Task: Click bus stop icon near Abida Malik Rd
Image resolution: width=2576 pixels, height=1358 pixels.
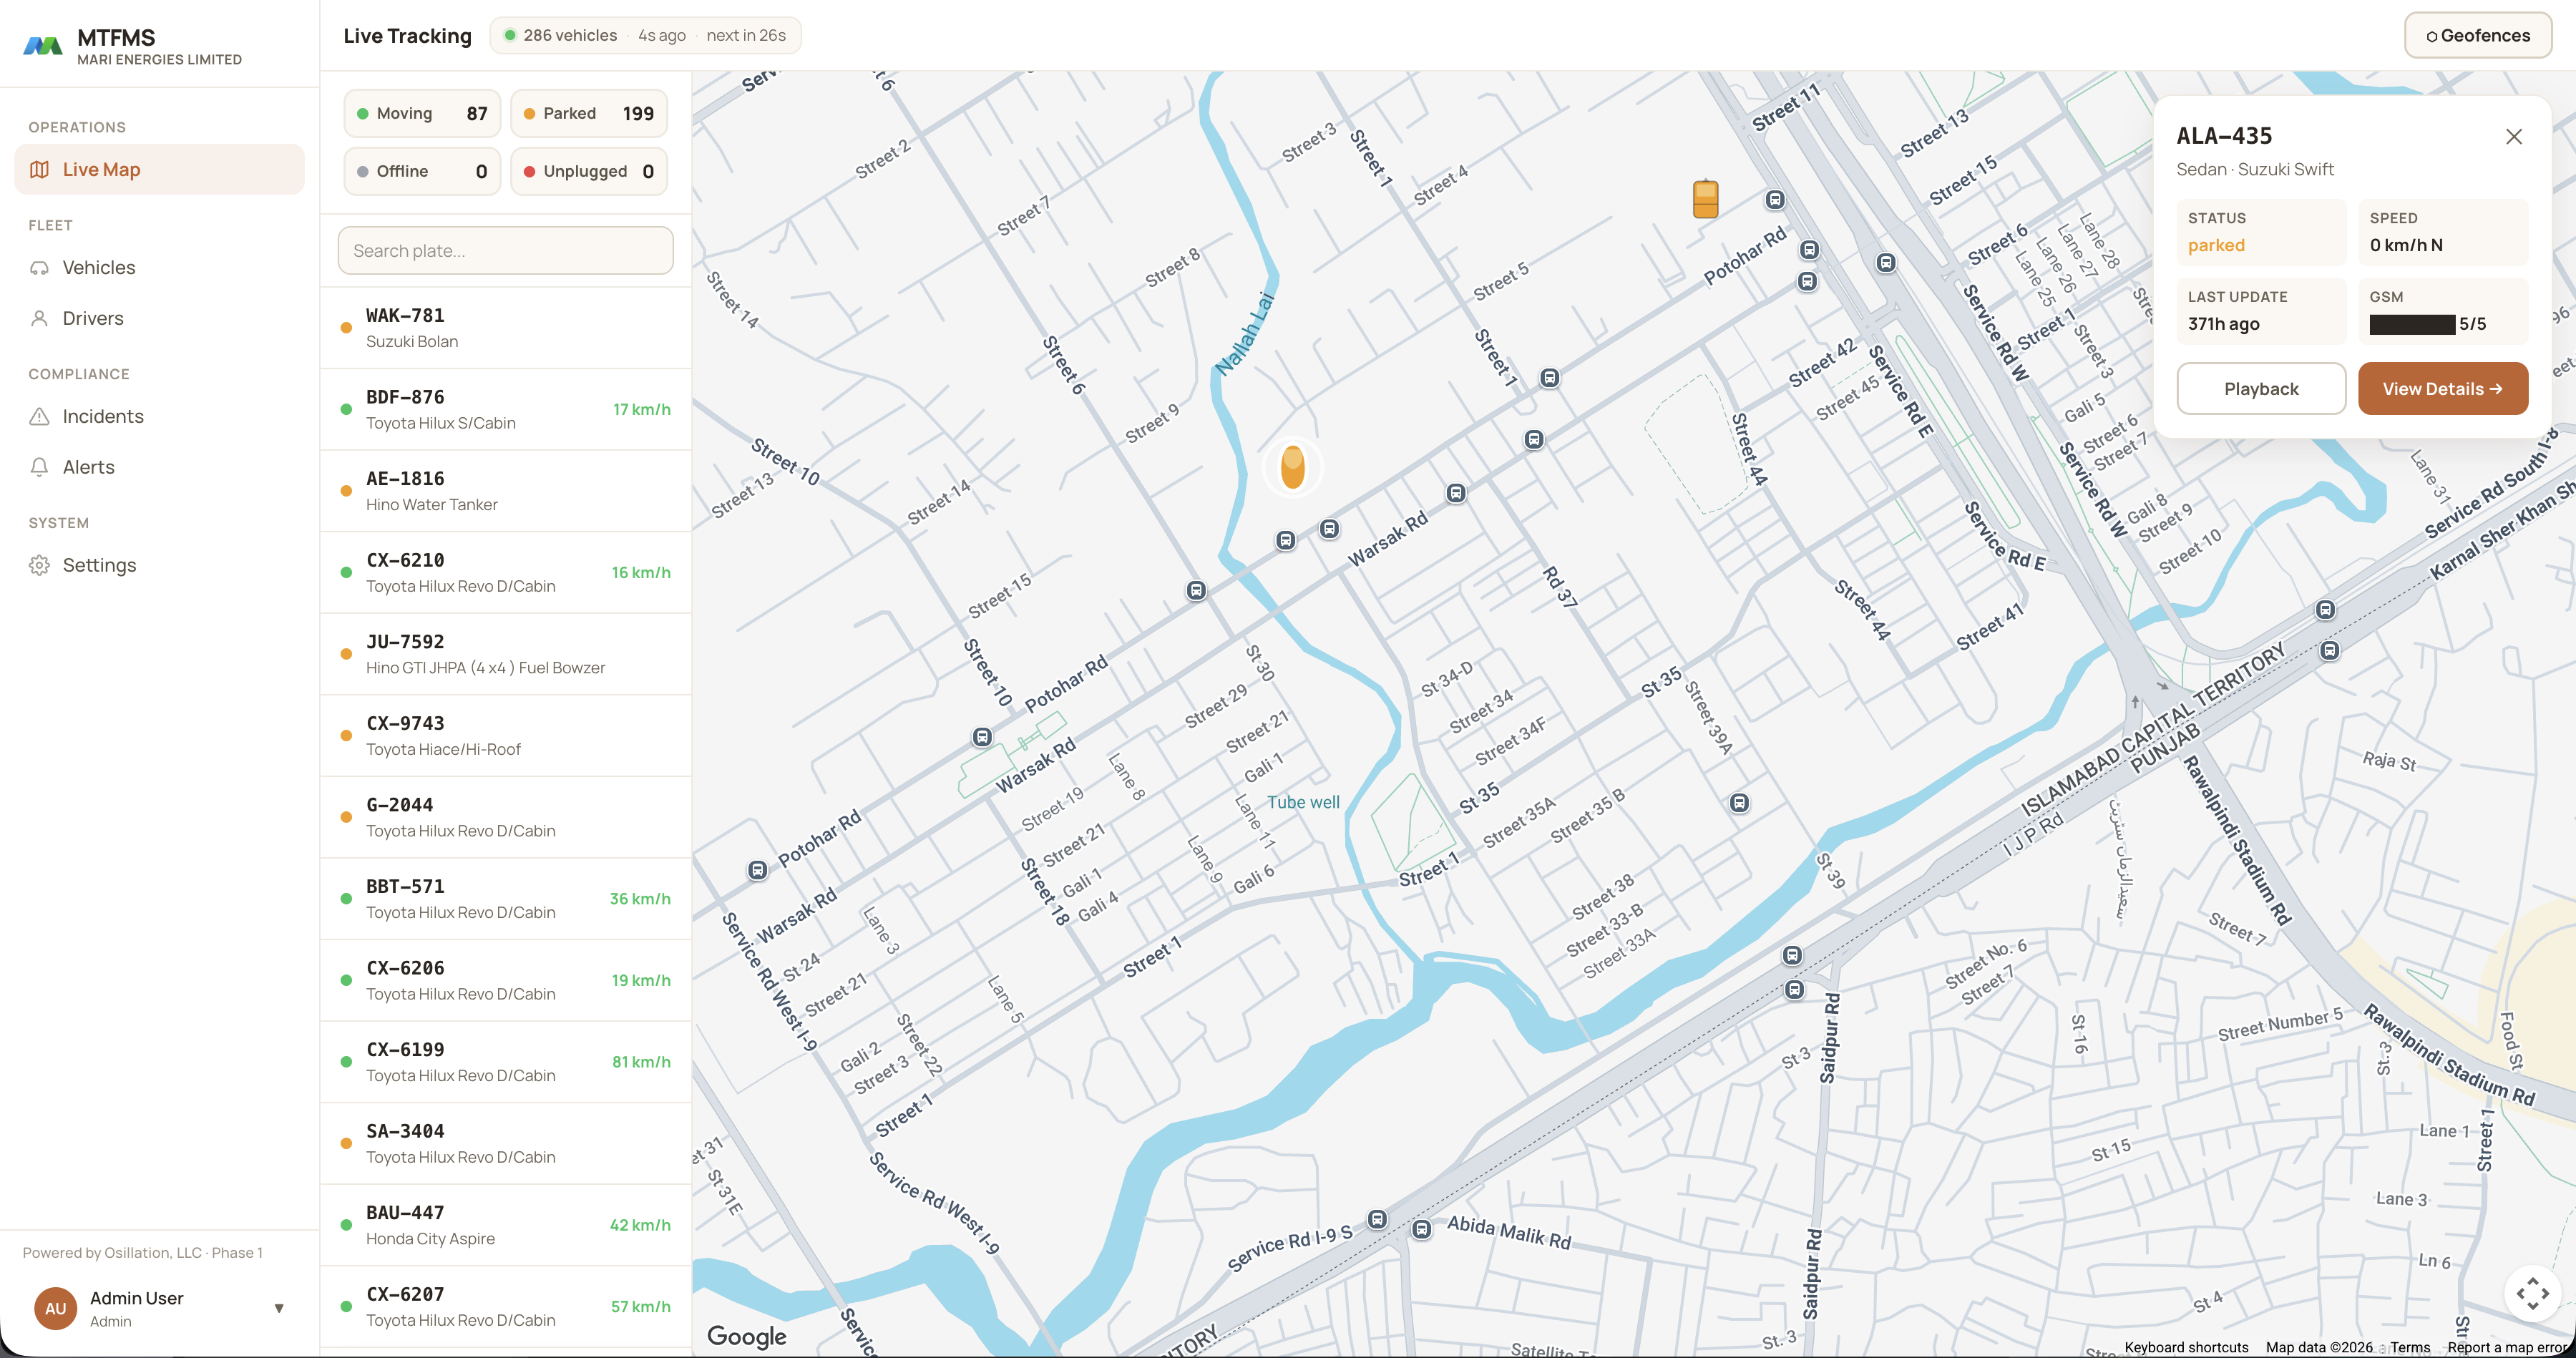Action: (x=1421, y=1229)
